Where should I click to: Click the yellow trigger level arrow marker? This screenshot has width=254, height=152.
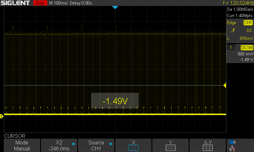225,85
